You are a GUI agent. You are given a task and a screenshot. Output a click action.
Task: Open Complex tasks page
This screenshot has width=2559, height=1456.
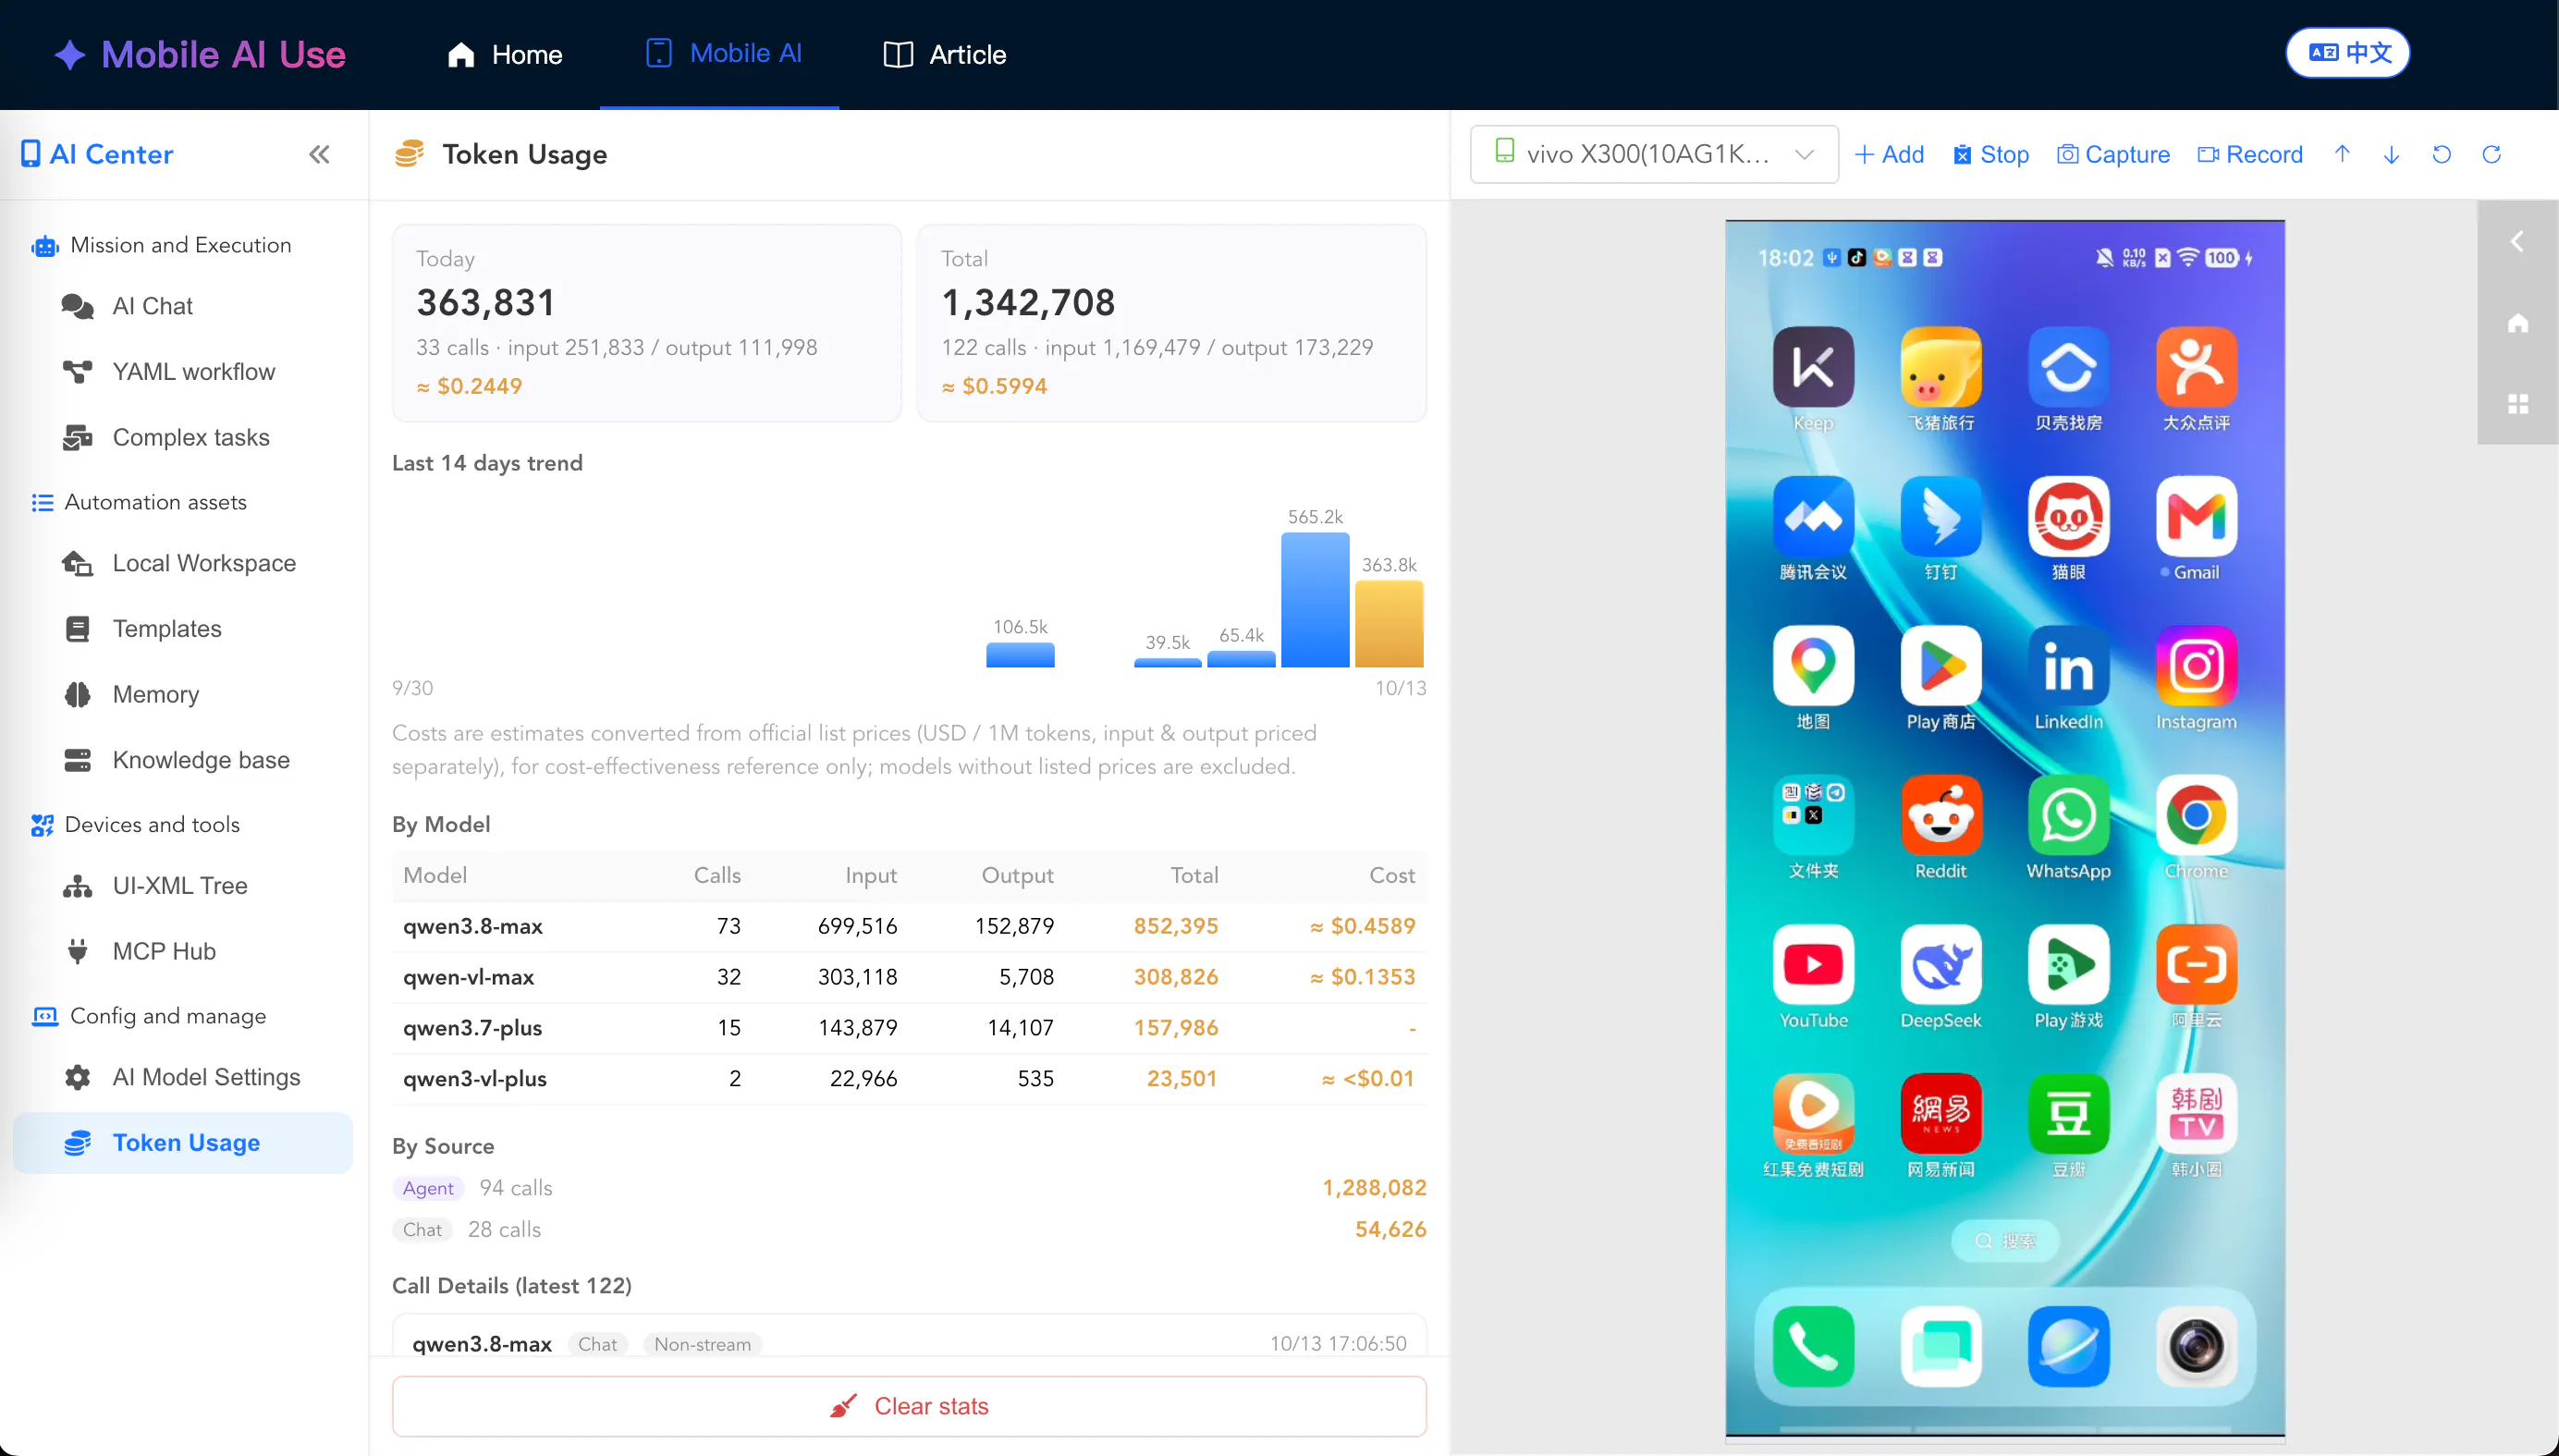tap(183, 437)
